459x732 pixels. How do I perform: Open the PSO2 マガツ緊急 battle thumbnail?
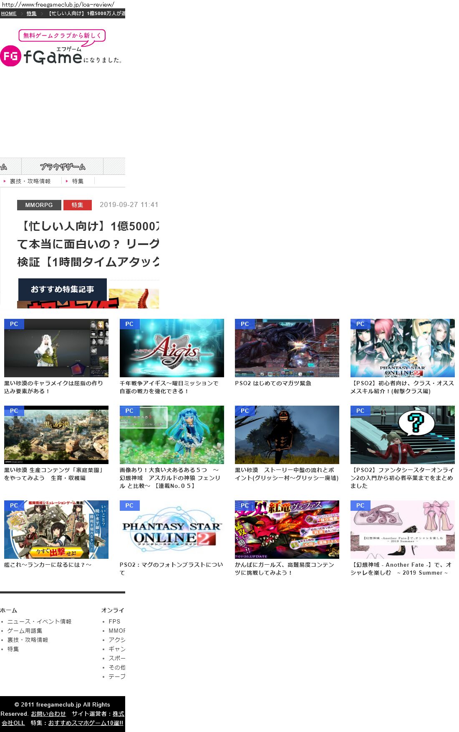coord(287,348)
